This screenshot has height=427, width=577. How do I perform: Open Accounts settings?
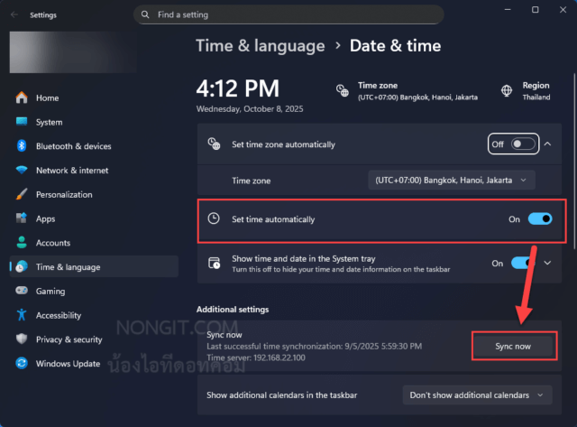[94, 243]
